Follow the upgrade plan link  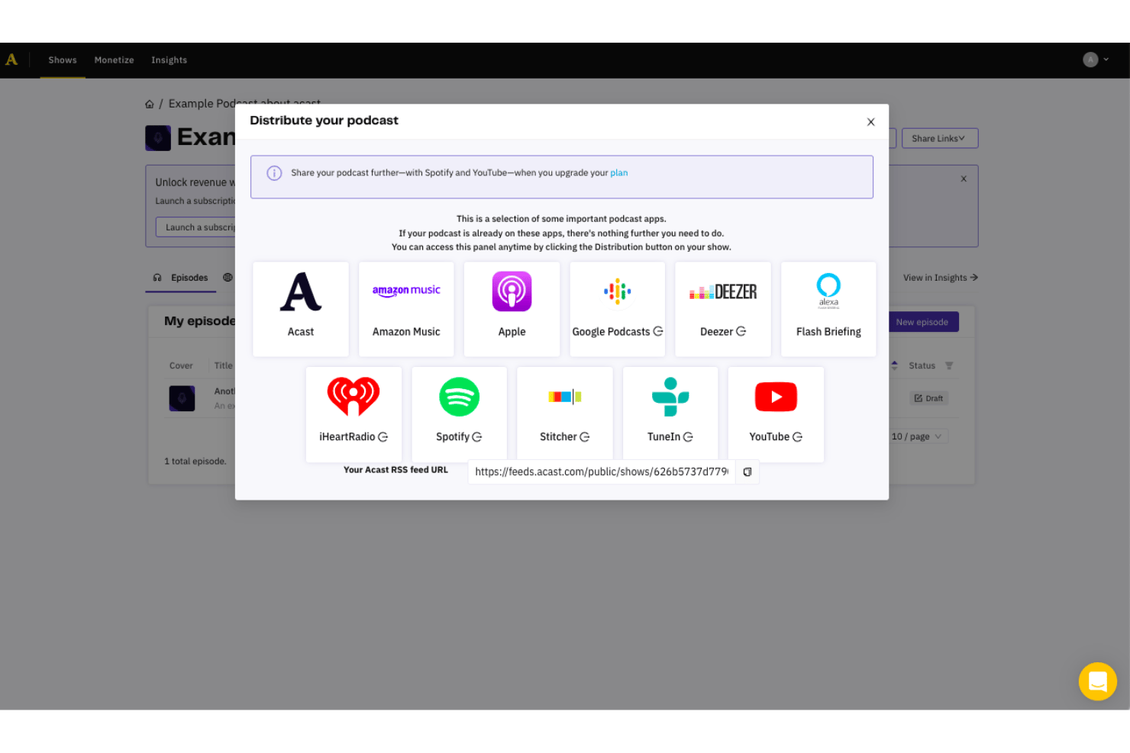coord(619,173)
